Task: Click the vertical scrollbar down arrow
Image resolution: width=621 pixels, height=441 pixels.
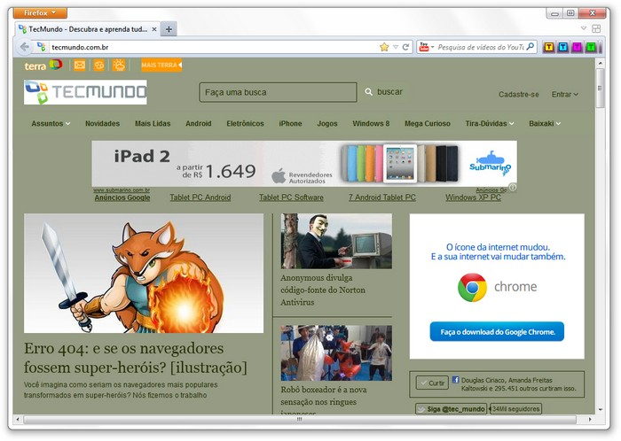Action: (x=601, y=410)
